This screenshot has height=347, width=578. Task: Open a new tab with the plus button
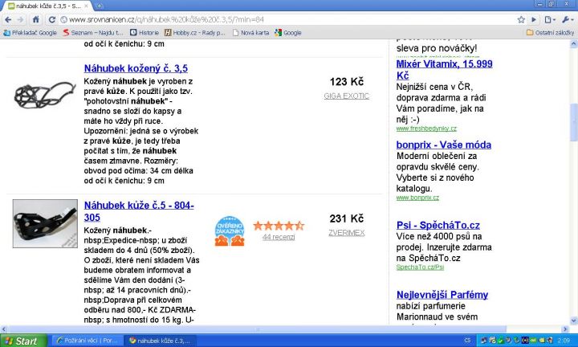[100, 6]
